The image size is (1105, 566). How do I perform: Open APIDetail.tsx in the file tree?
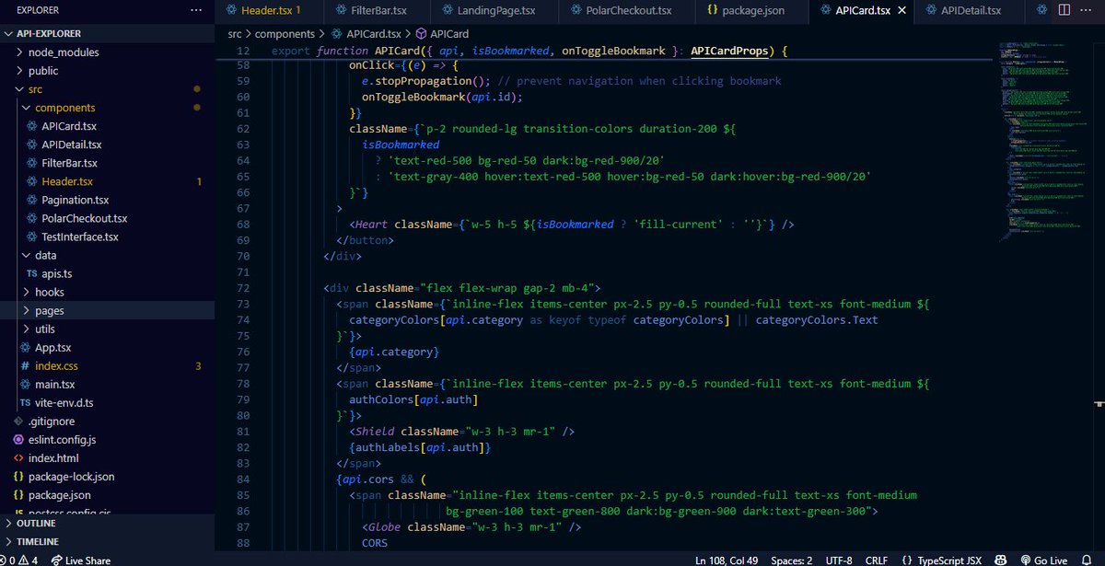[x=71, y=144]
